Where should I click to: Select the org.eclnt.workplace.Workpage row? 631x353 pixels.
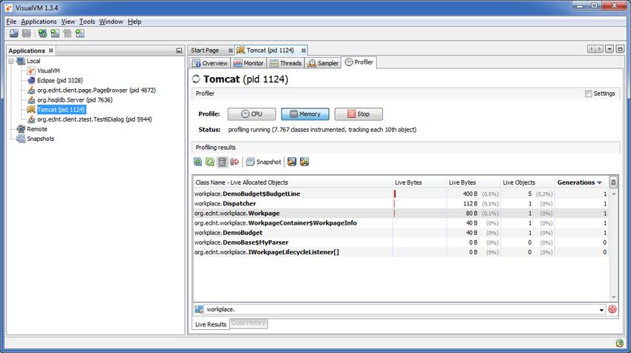coord(401,213)
